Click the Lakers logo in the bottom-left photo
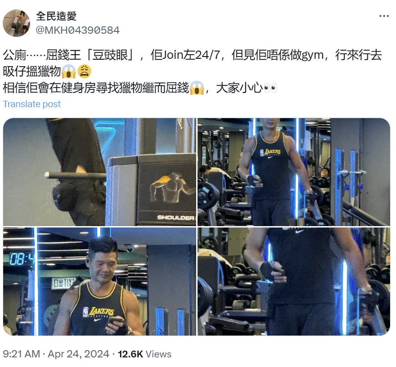The image size is (396, 367). click(x=99, y=312)
